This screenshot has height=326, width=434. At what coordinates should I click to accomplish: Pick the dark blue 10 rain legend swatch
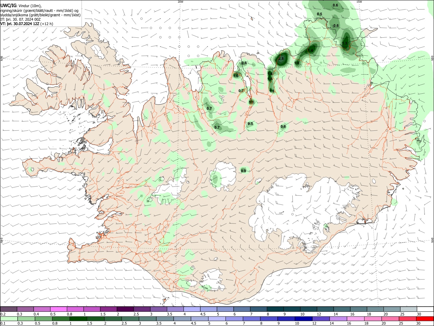click(303, 319)
